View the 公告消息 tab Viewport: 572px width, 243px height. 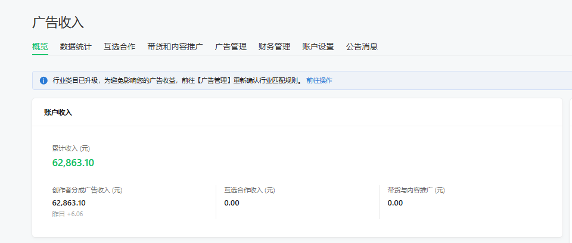(x=362, y=46)
